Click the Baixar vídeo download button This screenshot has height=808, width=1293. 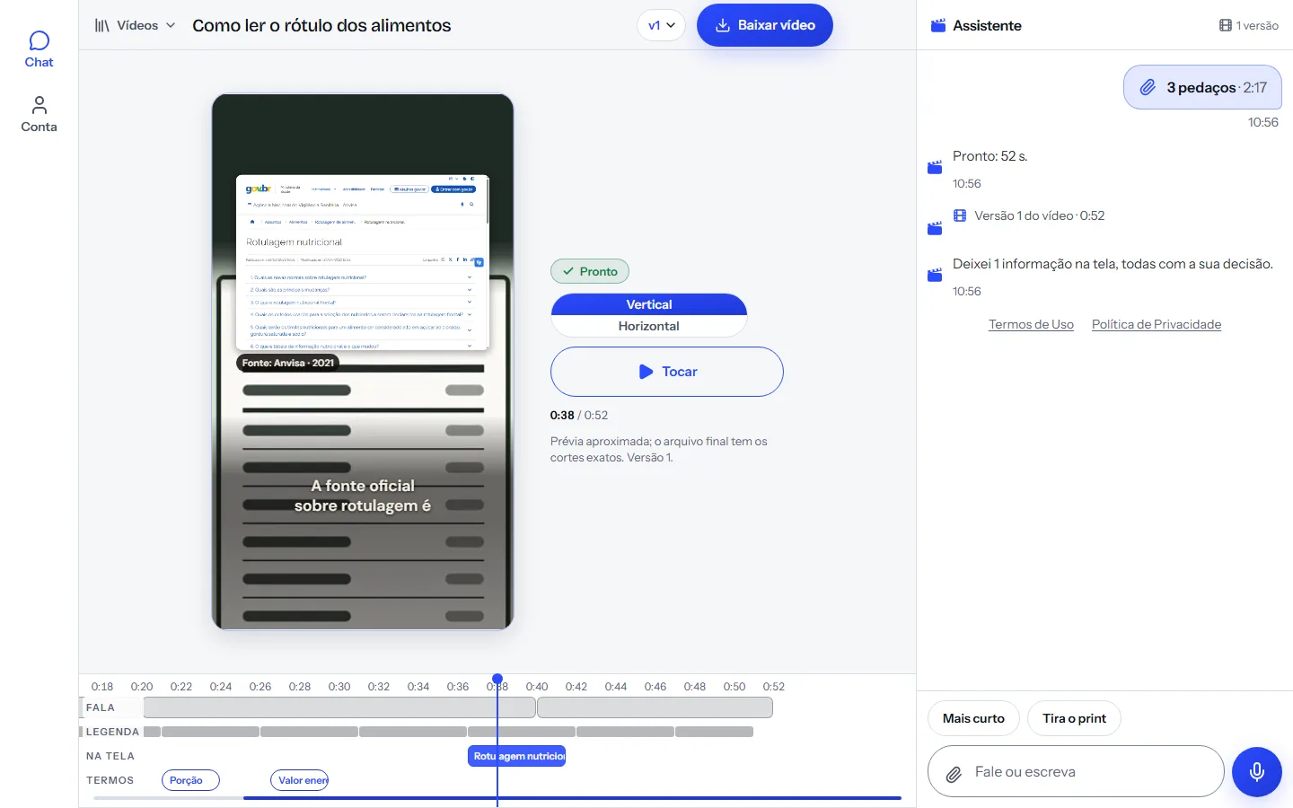(765, 25)
